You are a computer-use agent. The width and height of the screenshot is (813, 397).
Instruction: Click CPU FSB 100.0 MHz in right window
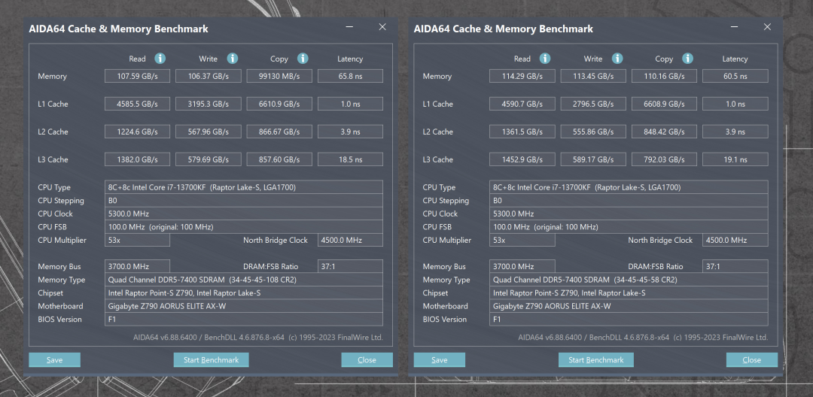(629, 227)
